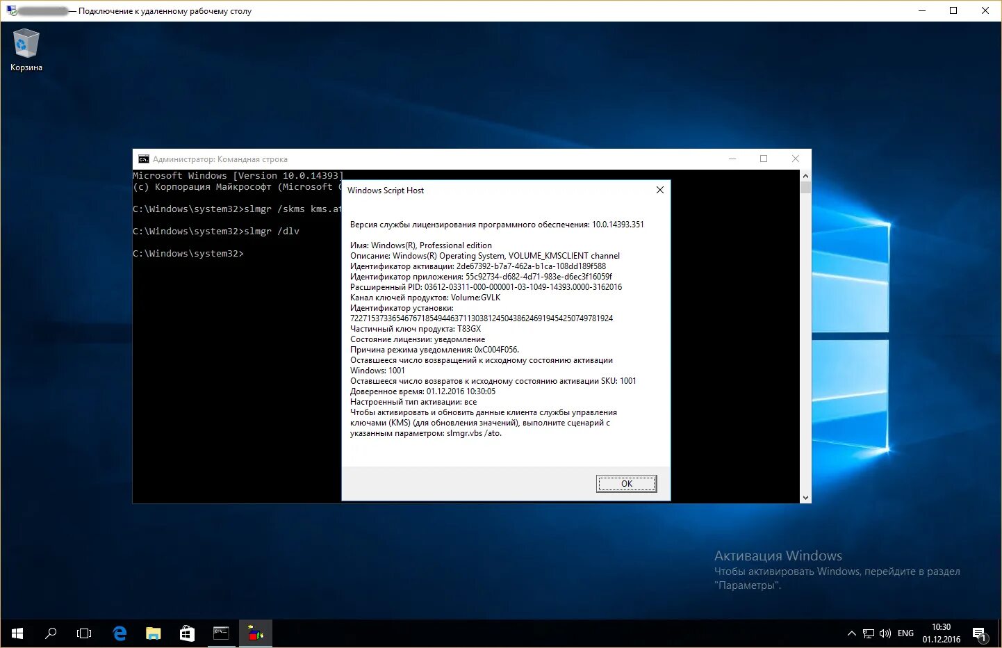Click the 'Расширенный PID' line
Image resolution: width=1002 pixels, height=648 pixels.
click(486, 287)
